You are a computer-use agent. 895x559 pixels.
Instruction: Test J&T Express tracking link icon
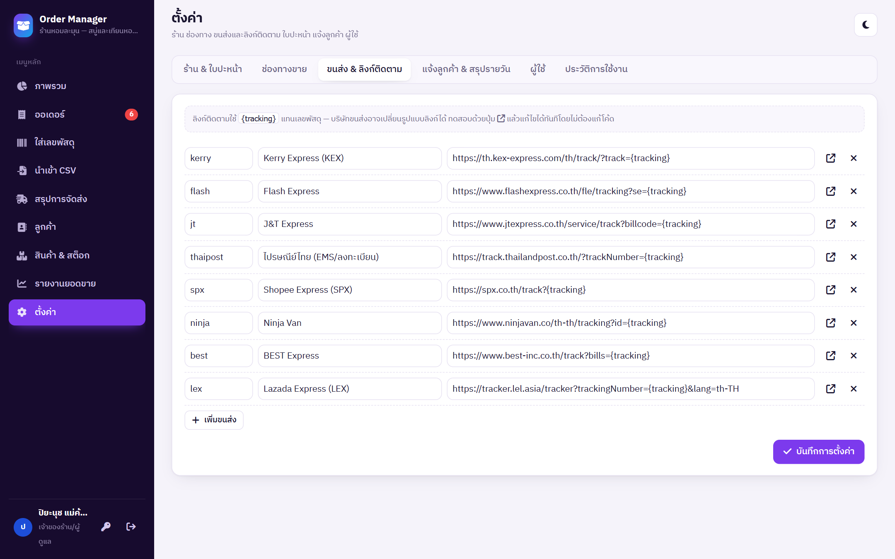(830, 224)
